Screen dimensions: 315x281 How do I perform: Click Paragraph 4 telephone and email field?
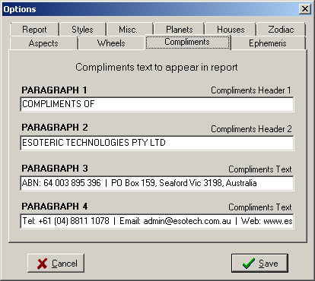157,221
